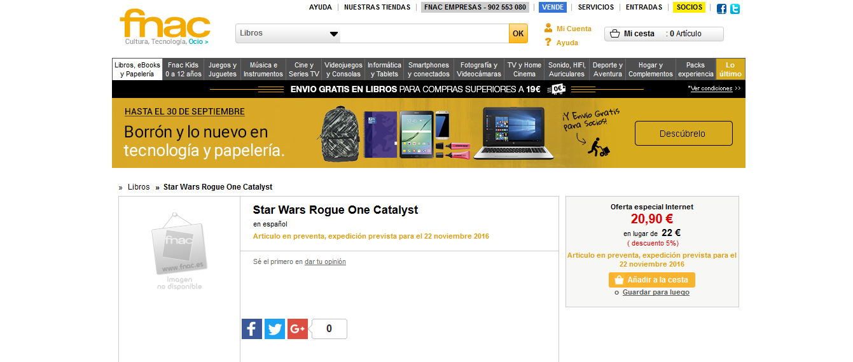The width and height of the screenshot is (853, 362).
Task: Select Smartphones y conectados tab
Action: [429, 69]
